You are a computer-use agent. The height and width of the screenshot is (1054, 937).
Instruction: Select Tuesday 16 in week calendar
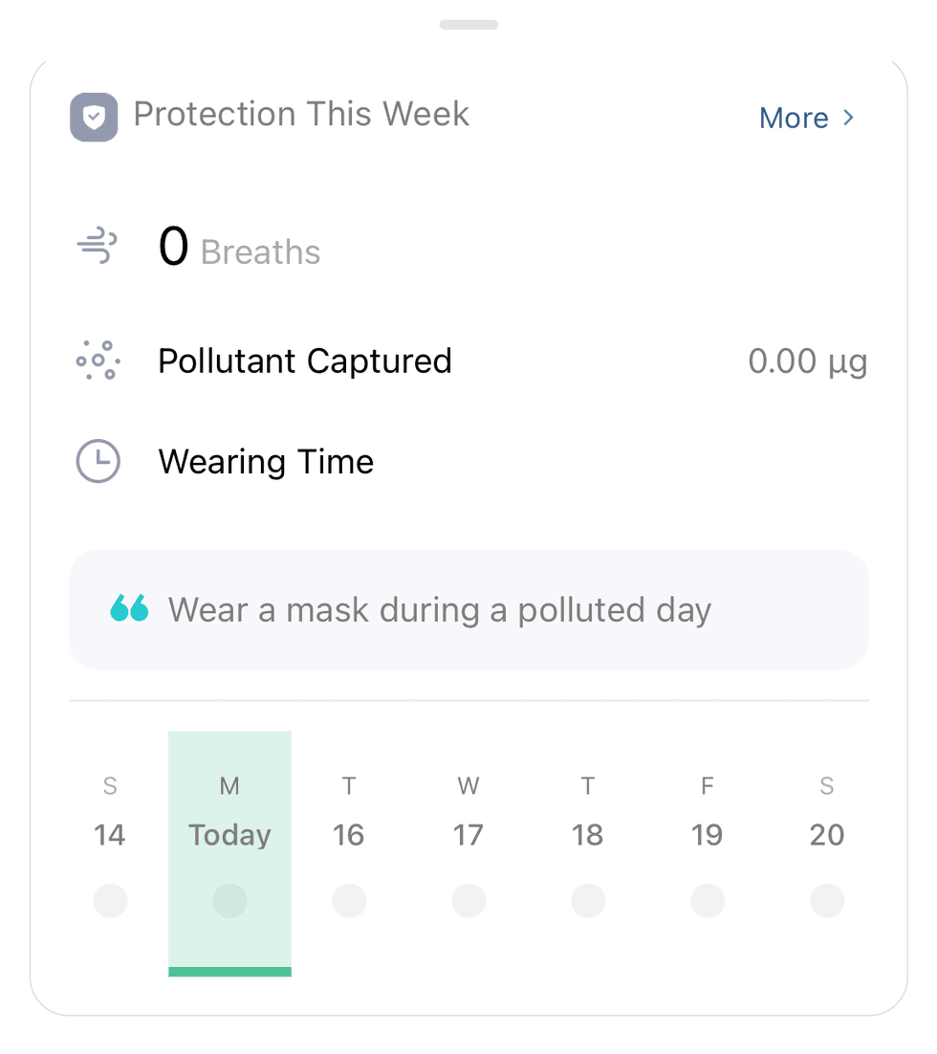tap(349, 835)
